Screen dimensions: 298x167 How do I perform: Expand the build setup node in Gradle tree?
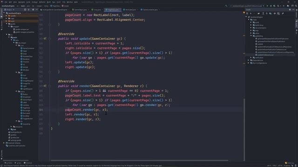[251, 25]
